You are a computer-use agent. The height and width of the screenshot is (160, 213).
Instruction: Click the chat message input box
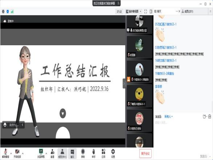183,137
